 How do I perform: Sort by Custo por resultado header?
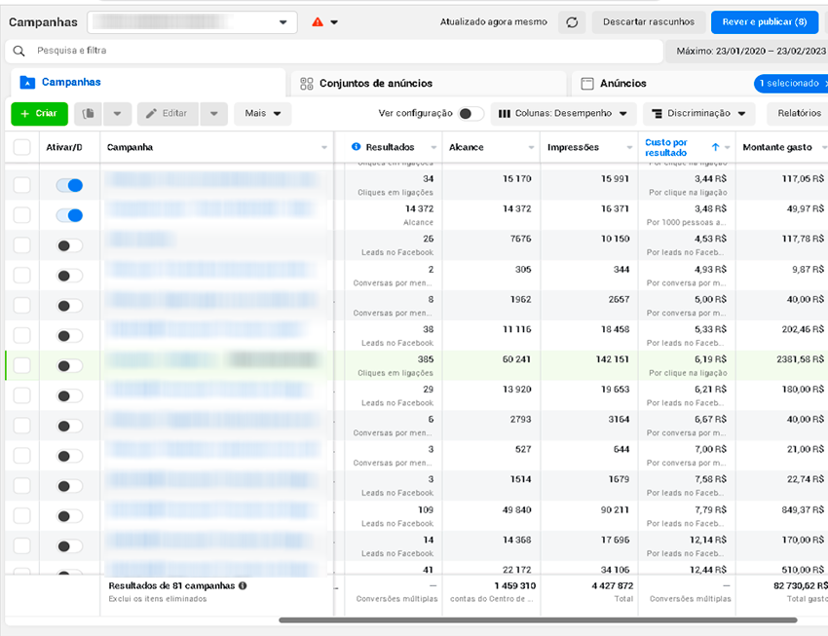click(x=666, y=147)
